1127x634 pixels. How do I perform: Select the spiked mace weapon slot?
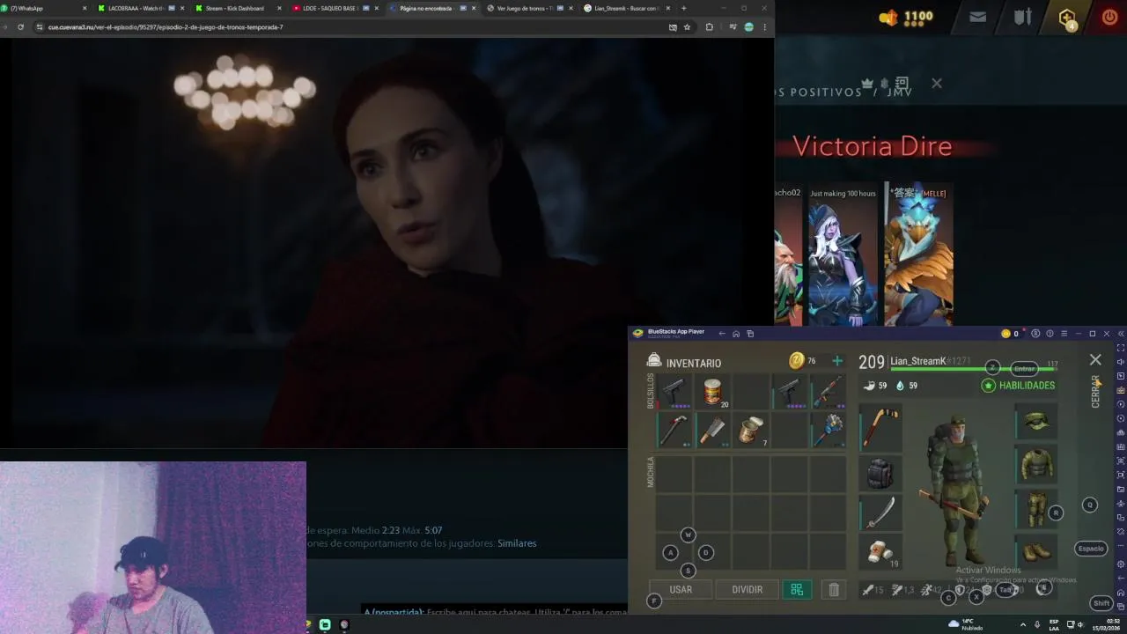coord(829,430)
